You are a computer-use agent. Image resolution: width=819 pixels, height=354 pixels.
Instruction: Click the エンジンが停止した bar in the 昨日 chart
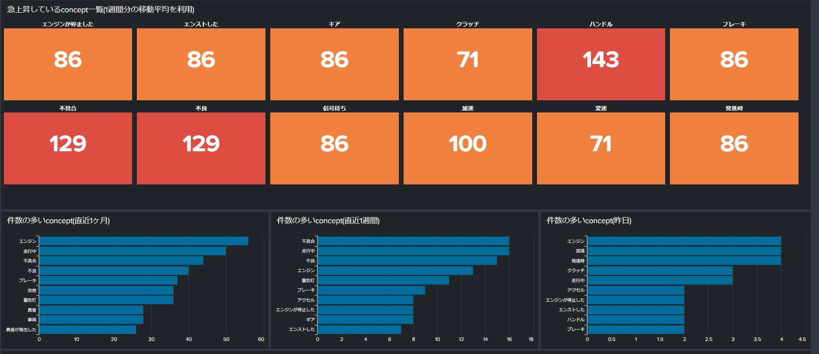tap(636, 300)
